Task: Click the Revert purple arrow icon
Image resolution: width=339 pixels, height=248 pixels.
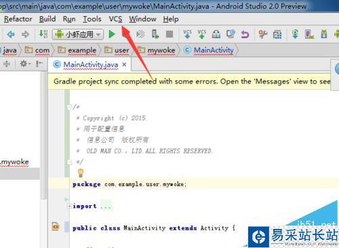Action: 245,35
